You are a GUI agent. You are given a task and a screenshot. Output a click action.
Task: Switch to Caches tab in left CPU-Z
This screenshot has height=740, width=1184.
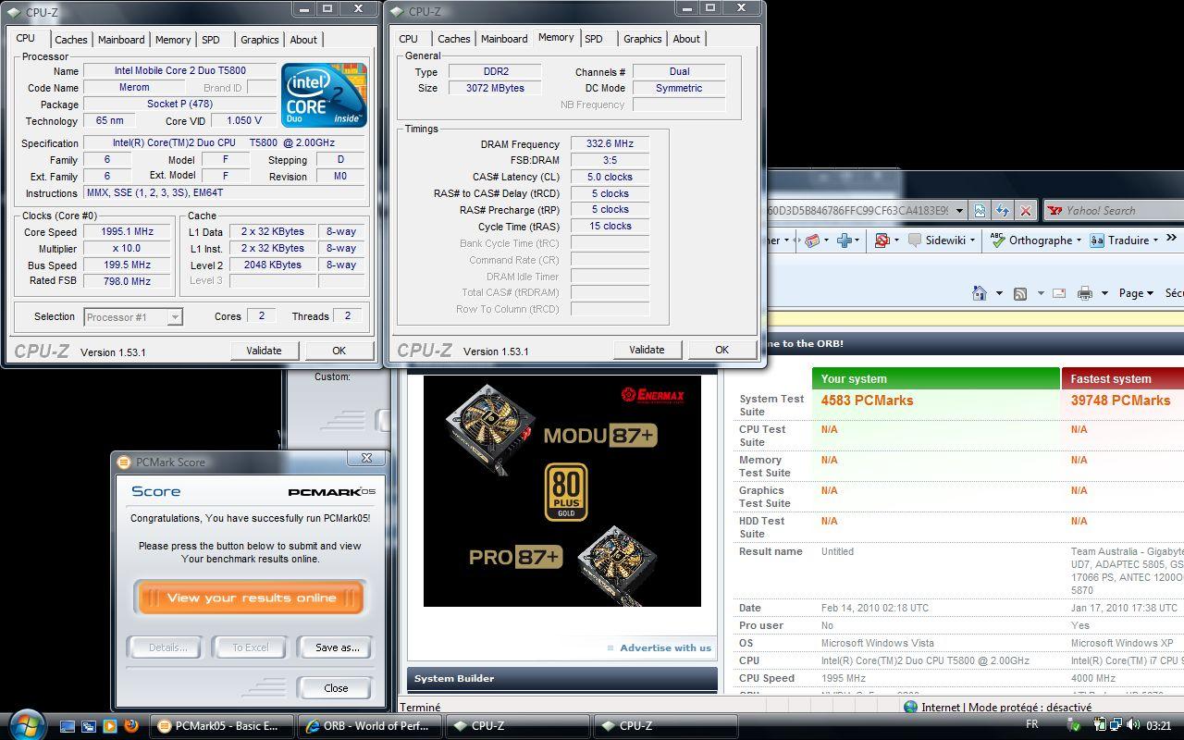(x=70, y=40)
